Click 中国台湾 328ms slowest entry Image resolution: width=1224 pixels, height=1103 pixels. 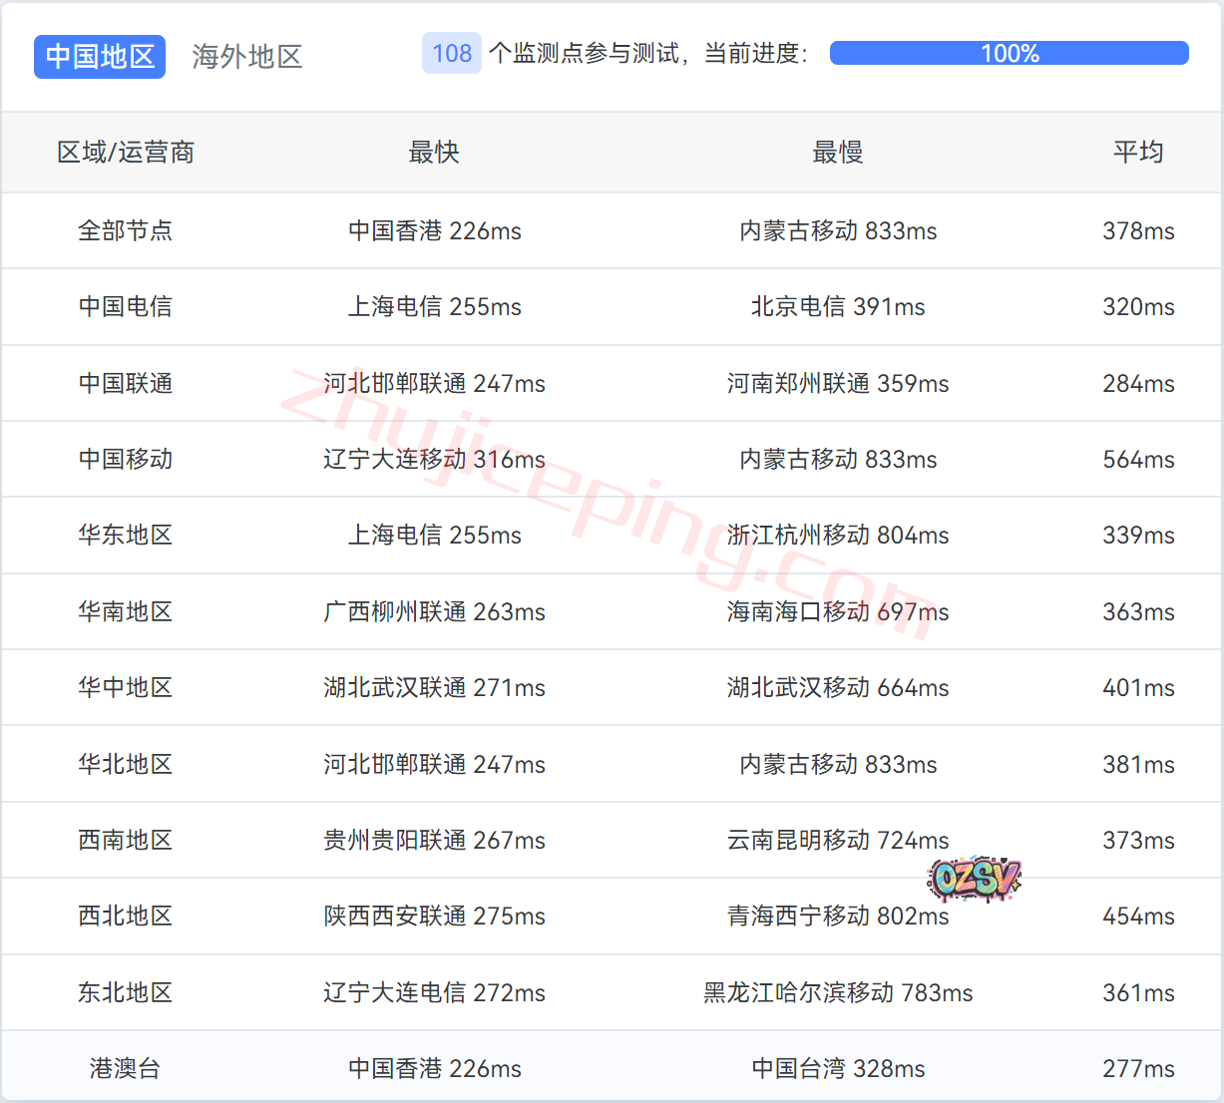coord(838,1069)
